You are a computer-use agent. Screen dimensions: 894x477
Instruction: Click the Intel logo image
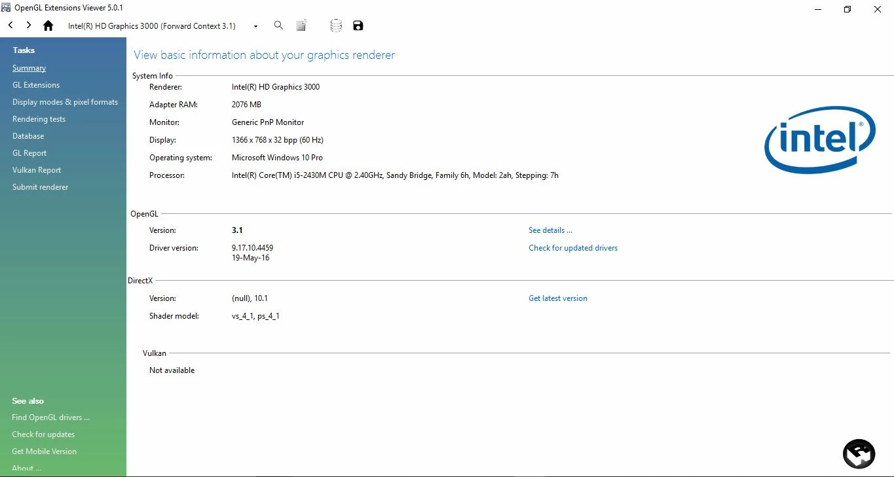pyautogui.click(x=819, y=139)
